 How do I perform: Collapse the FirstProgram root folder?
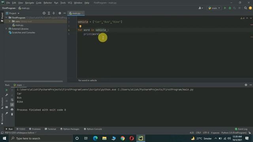6,17
